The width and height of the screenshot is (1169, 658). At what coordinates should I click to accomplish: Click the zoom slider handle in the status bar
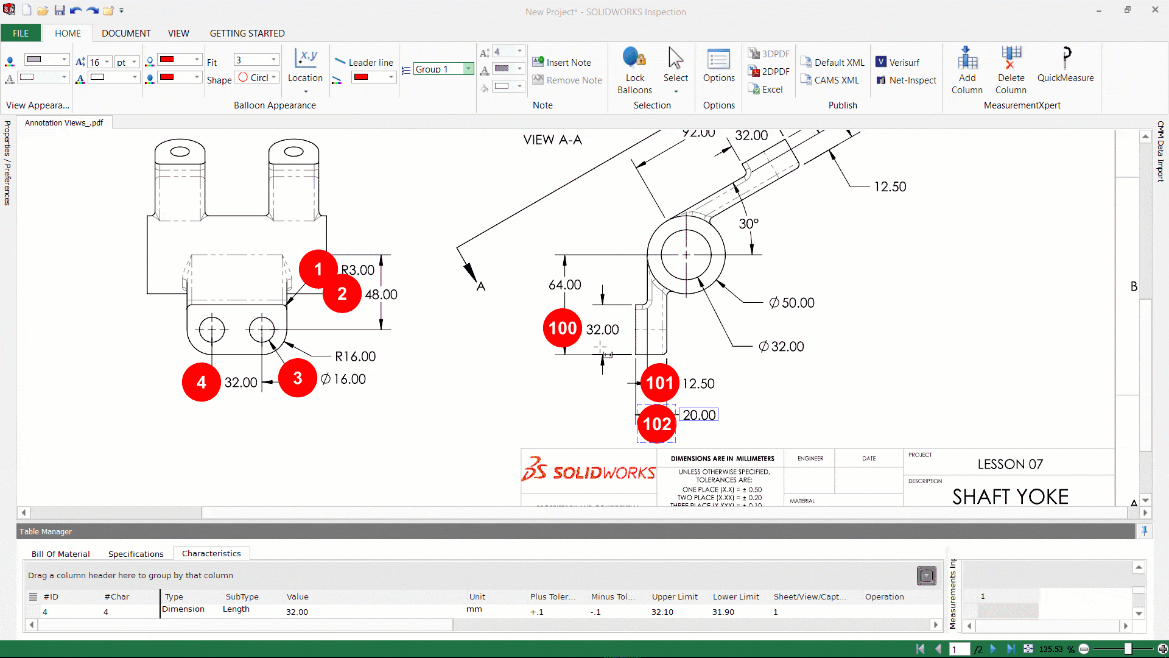click(x=1128, y=649)
